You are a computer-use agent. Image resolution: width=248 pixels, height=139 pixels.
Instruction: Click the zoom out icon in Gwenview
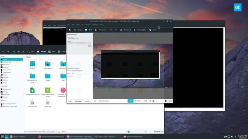150,101
